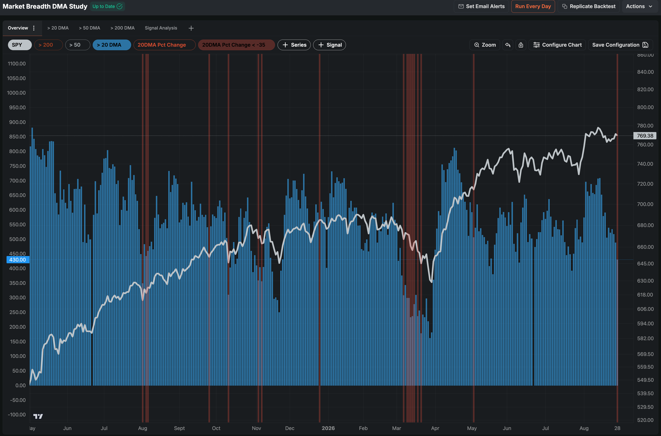Screen dimensions: 661x436
Task: Open the + Signal add menu
Action: [329, 45]
